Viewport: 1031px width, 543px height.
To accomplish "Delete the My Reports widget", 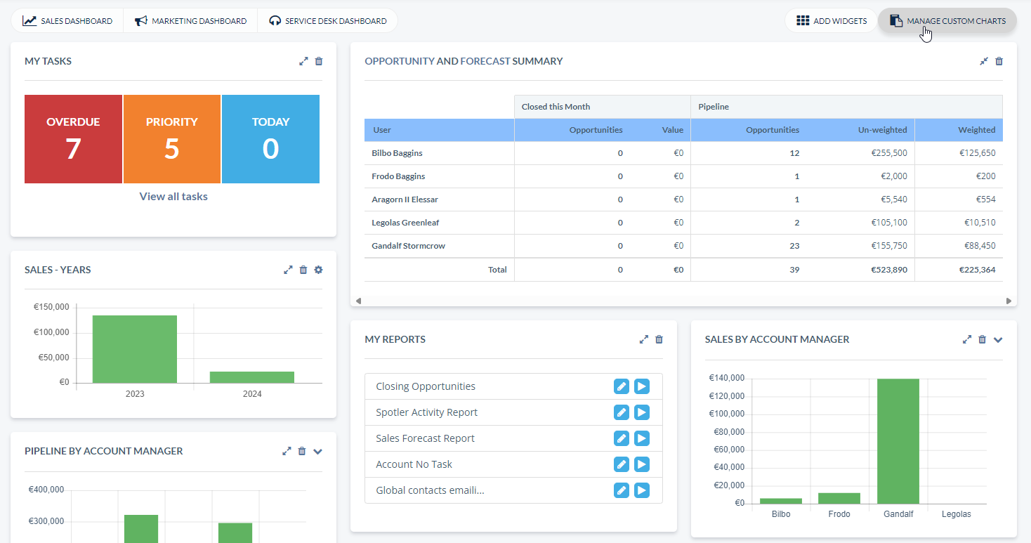I will point(659,339).
